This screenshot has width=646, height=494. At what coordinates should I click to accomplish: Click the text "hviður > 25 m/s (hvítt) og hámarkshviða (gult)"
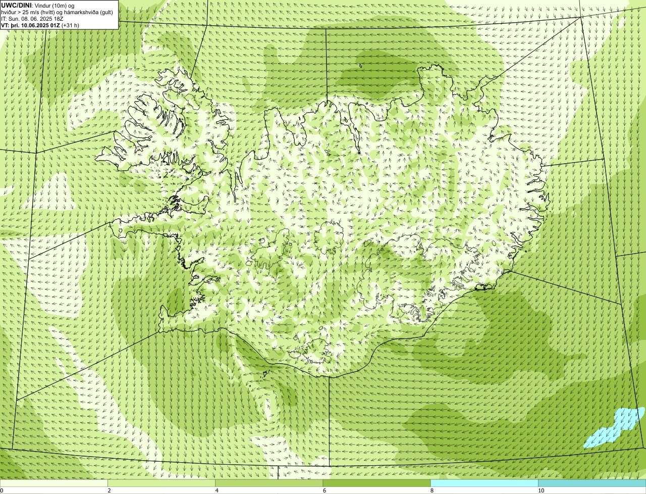(57, 12)
